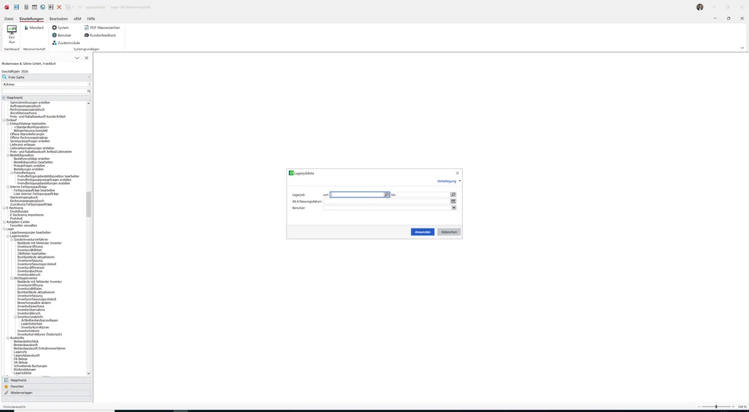
Task: Open lookup for Lagerjob 'von' field
Action: pos(387,195)
